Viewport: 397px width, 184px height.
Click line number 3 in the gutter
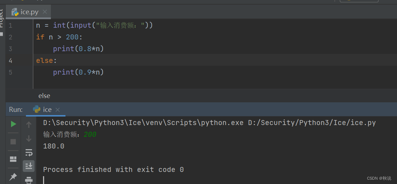click(x=10, y=49)
